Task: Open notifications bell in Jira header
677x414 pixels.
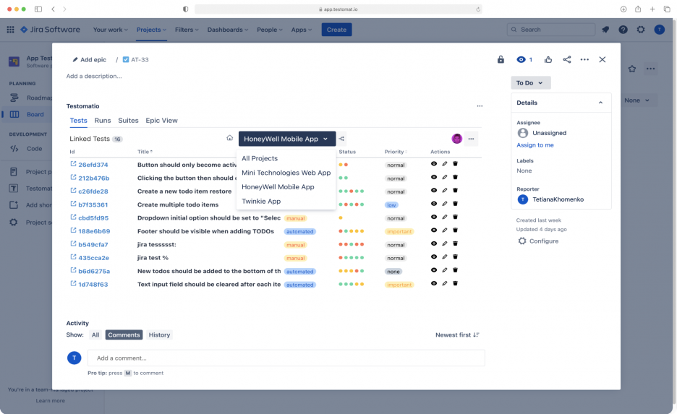Action: coord(605,30)
